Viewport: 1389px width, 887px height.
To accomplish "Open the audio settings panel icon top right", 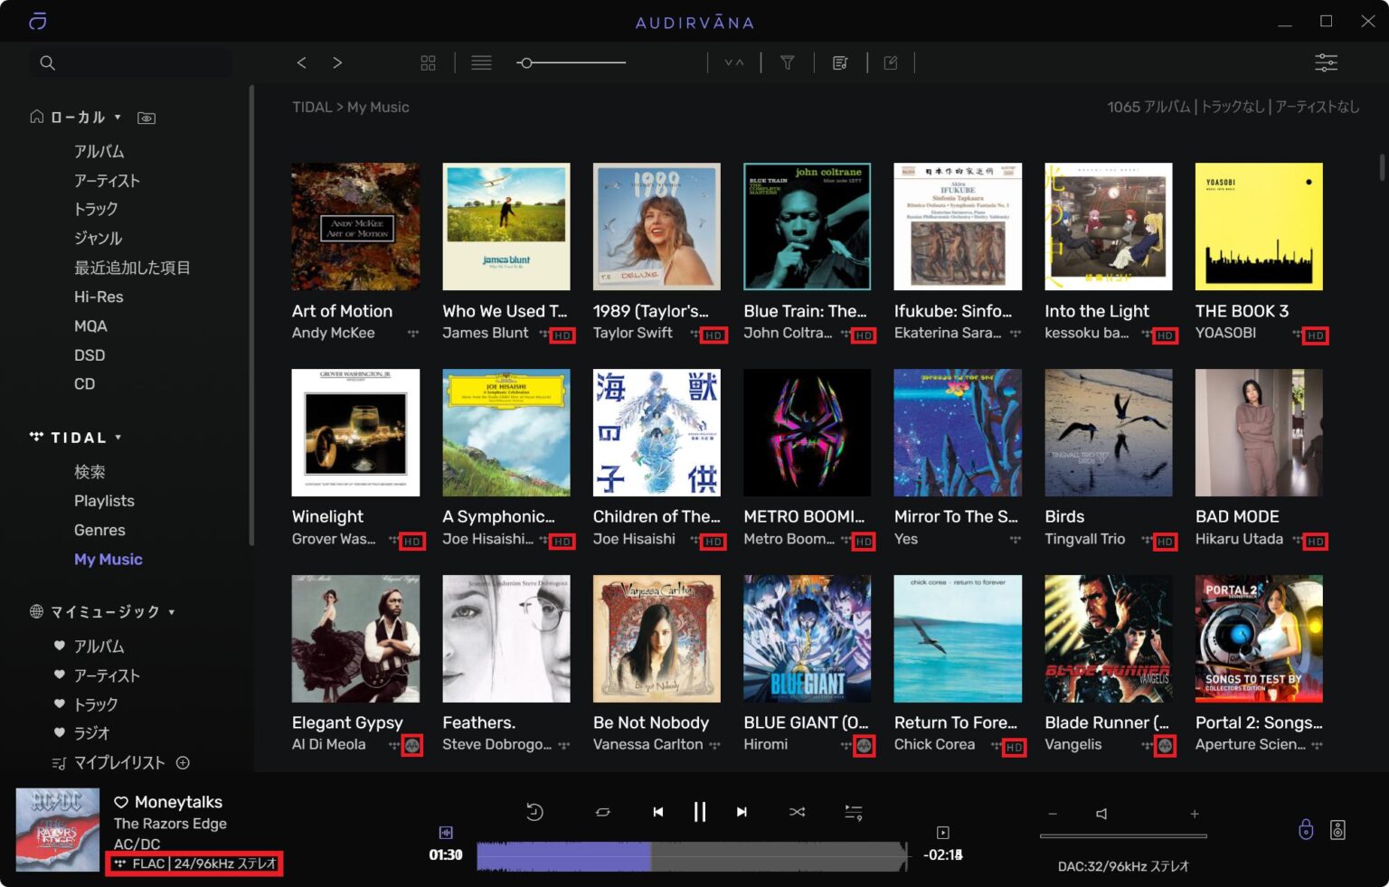I will pyautogui.click(x=1325, y=62).
